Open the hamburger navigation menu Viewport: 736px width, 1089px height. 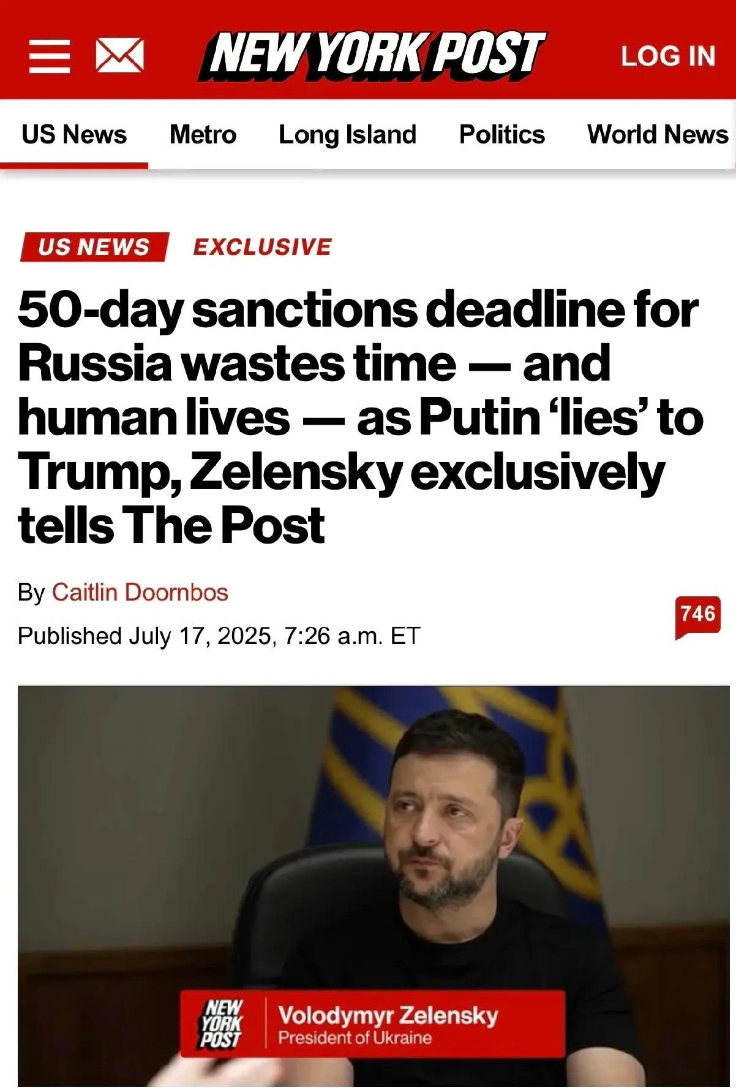pyautogui.click(x=49, y=56)
